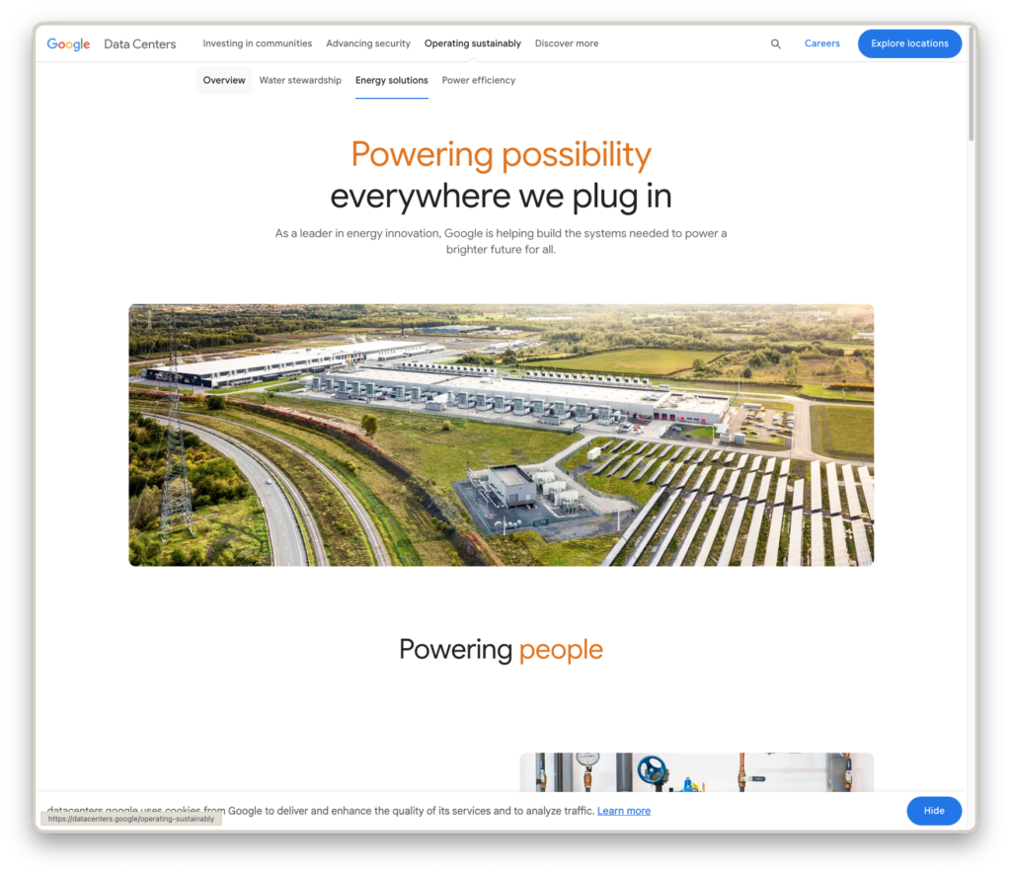This screenshot has width=1011, height=876.
Task: Open the Operating sustainably menu
Action: [x=472, y=43]
